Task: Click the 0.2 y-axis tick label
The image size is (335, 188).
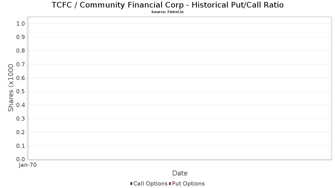Action: [21, 132]
